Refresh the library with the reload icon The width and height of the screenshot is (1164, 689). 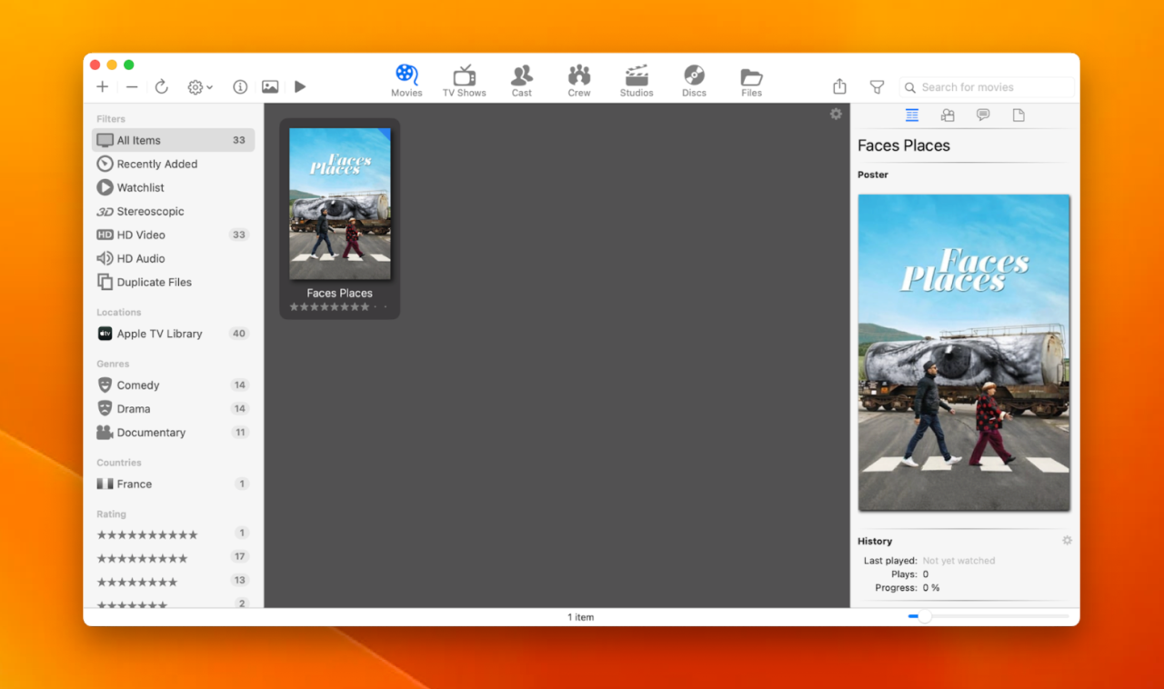tap(161, 87)
